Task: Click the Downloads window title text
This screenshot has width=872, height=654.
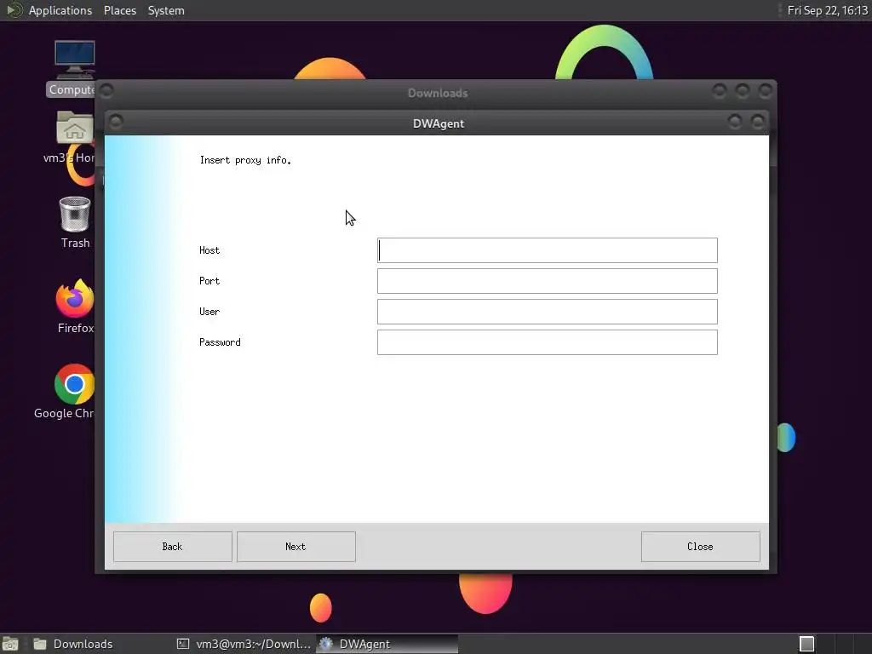Action: click(438, 93)
